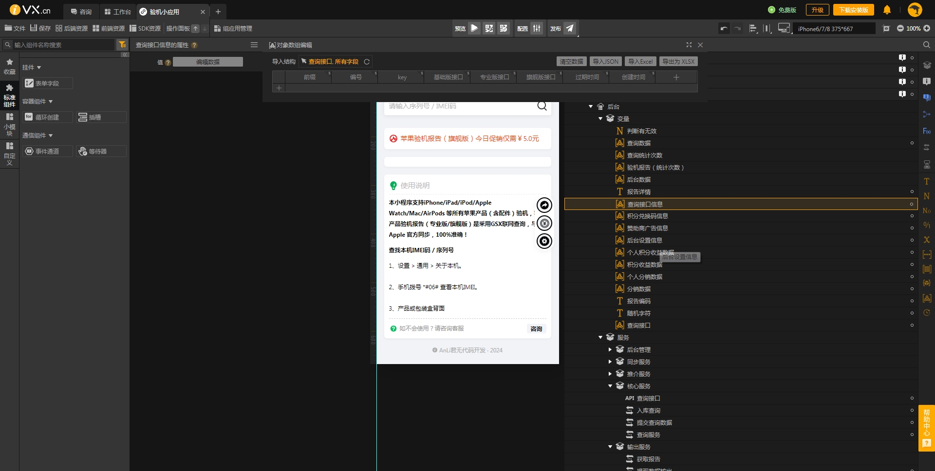Toggle circle marker on API 查询接口 row
The height and width of the screenshot is (471, 935).
912,398
